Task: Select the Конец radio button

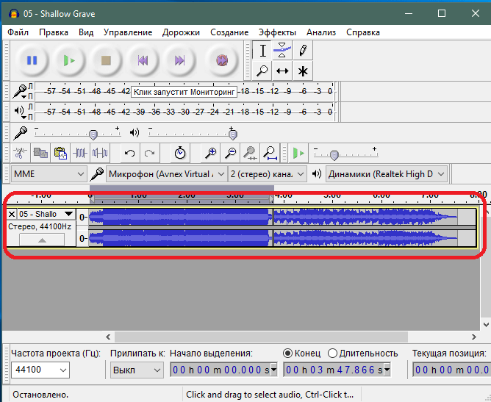Action: [x=287, y=353]
